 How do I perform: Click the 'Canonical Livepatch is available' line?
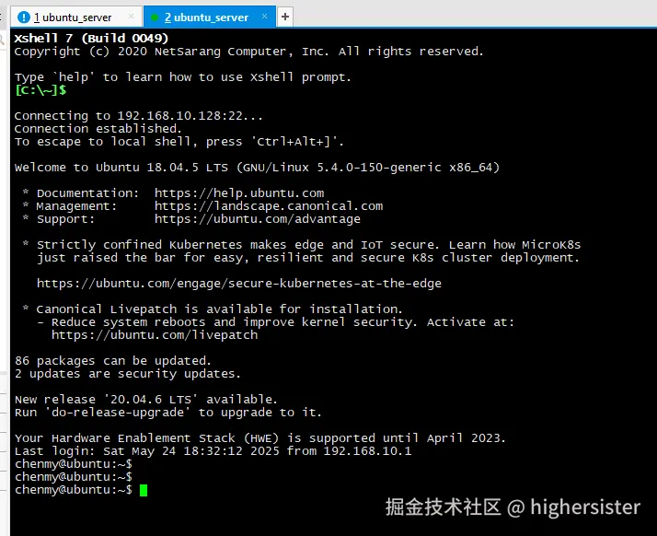point(219,309)
